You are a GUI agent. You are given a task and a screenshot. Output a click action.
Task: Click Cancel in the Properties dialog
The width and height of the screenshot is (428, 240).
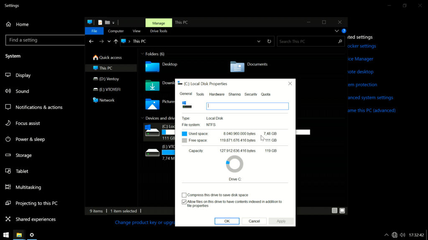tap(254, 221)
